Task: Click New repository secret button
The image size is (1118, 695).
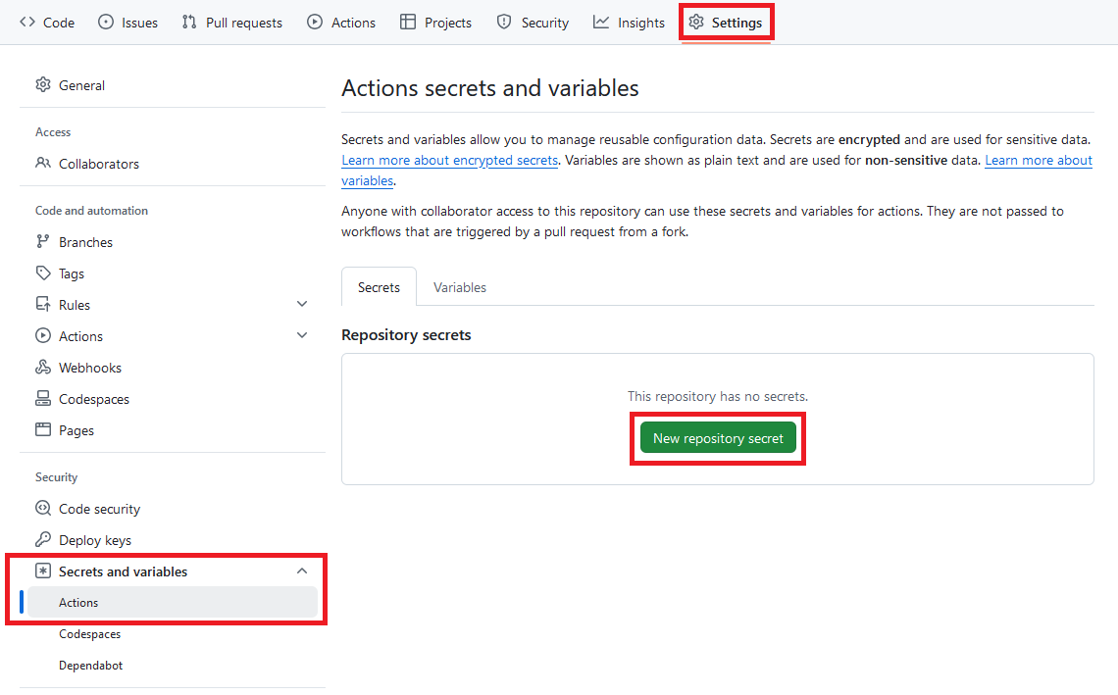Action: click(x=718, y=438)
